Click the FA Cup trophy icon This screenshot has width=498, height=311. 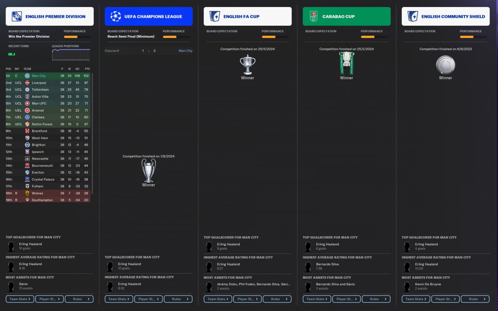[x=247, y=65]
